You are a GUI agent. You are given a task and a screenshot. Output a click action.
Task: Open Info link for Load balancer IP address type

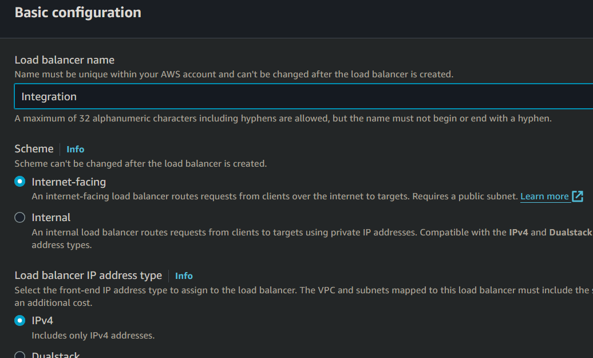coord(184,276)
